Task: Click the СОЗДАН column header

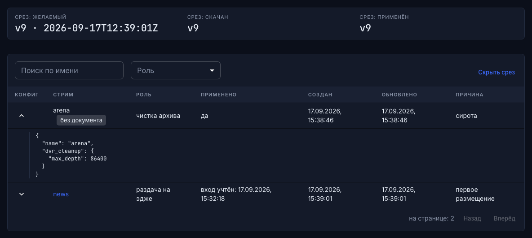Action: point(320,95)
